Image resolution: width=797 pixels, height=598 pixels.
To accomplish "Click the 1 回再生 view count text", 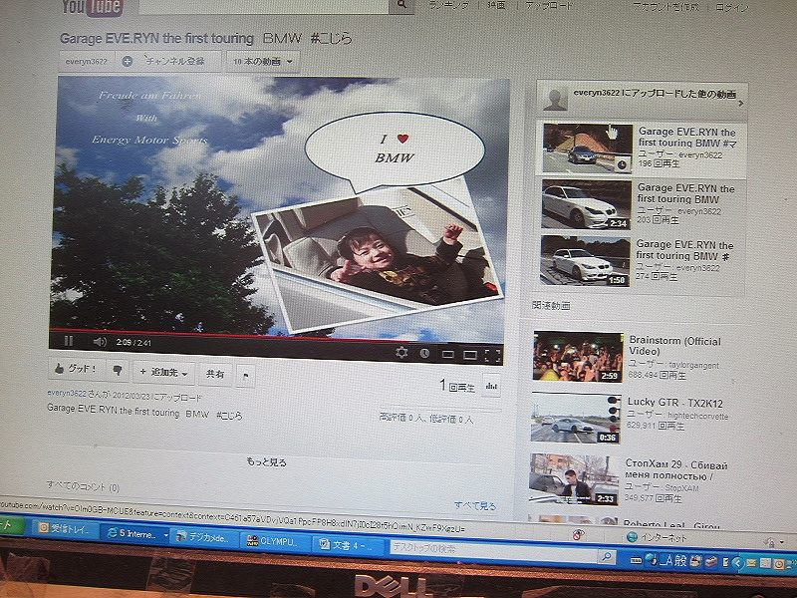I will pyautogui.click(x=457, y=387).
